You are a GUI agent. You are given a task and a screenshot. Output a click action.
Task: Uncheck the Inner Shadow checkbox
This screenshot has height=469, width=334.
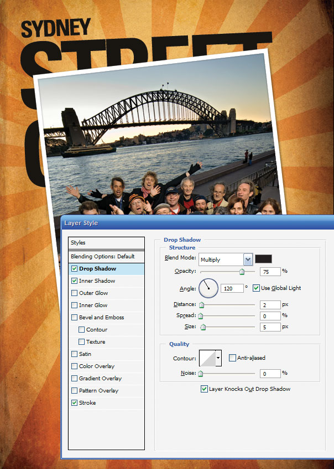coord(74,281)
